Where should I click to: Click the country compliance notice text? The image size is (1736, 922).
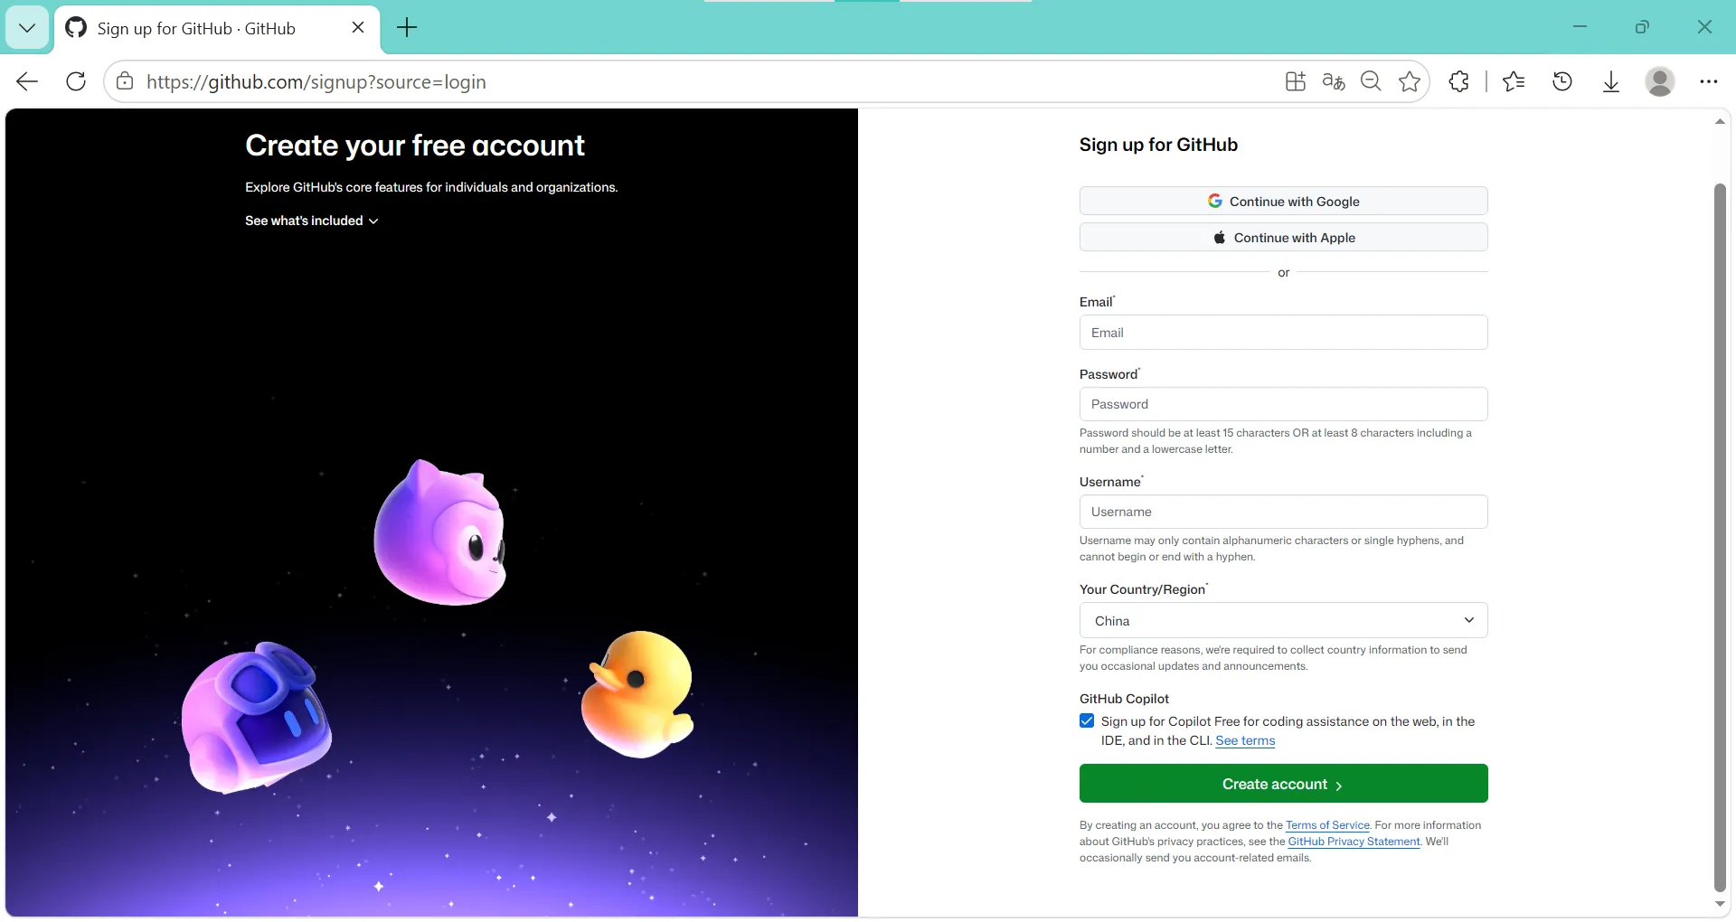1273,658
